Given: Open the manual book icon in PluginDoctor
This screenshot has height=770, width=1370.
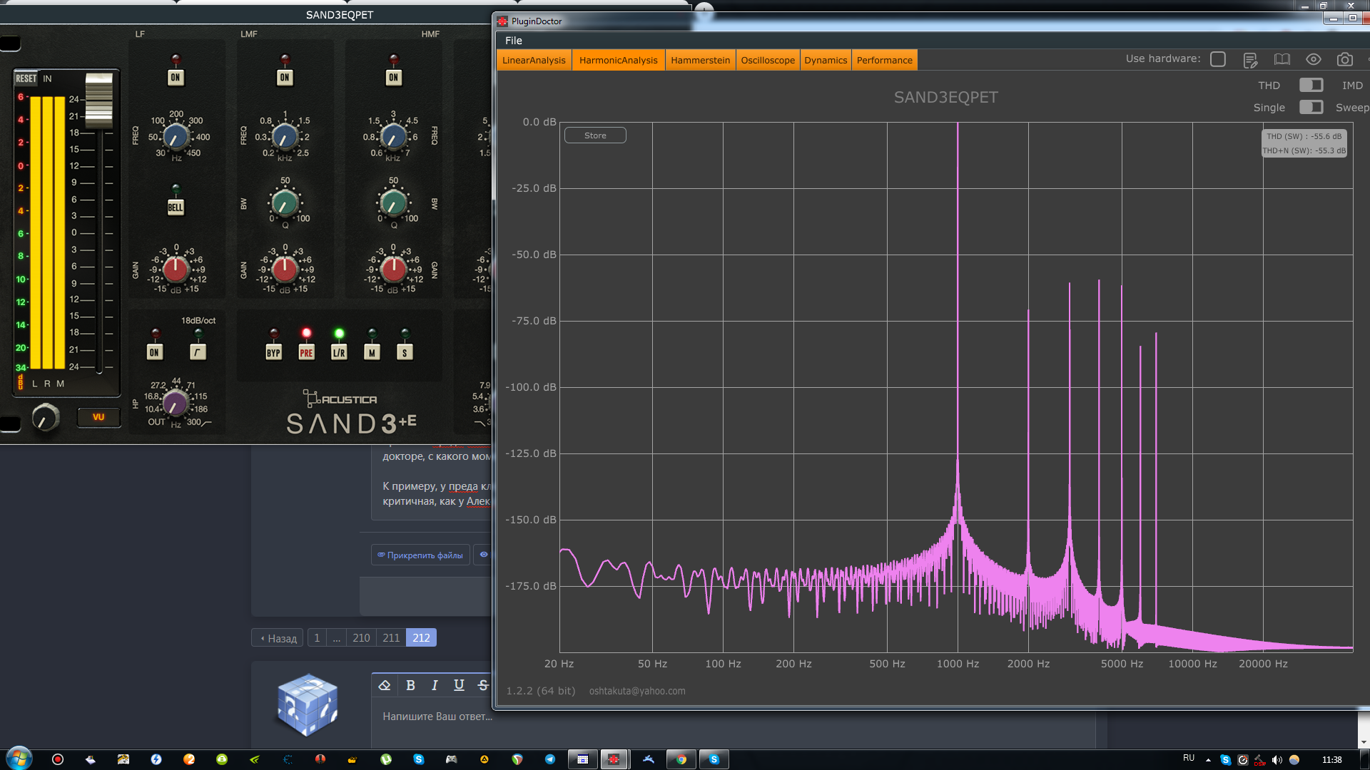Looking at the screenshot, I should pos(1282,60).
